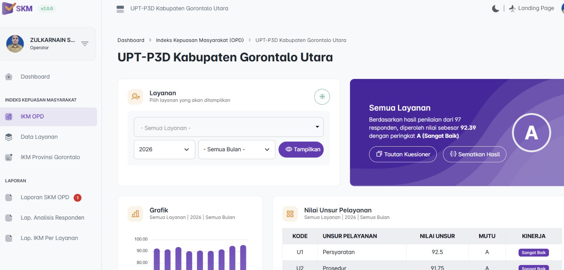Click the UPT-P3D title in the top bar
Image resolution: width=564 pixels, height=270 pixels.
pos(179,8)
